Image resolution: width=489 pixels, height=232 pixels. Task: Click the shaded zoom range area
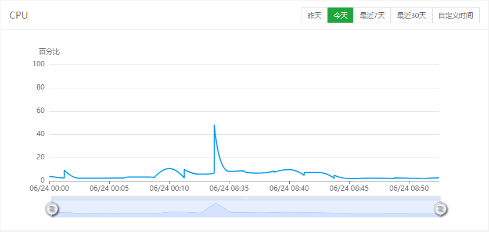[x=246, y=209]
